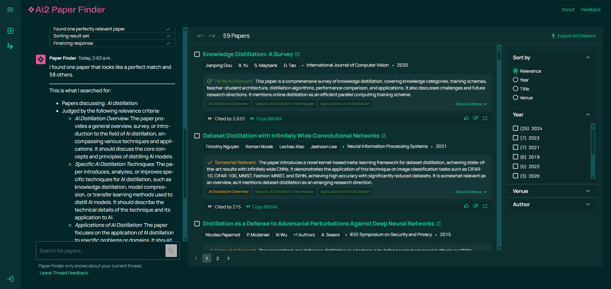The image size is (611, 289).
Task: Click the chat panel scrollbar
Action: coord(185,163)
